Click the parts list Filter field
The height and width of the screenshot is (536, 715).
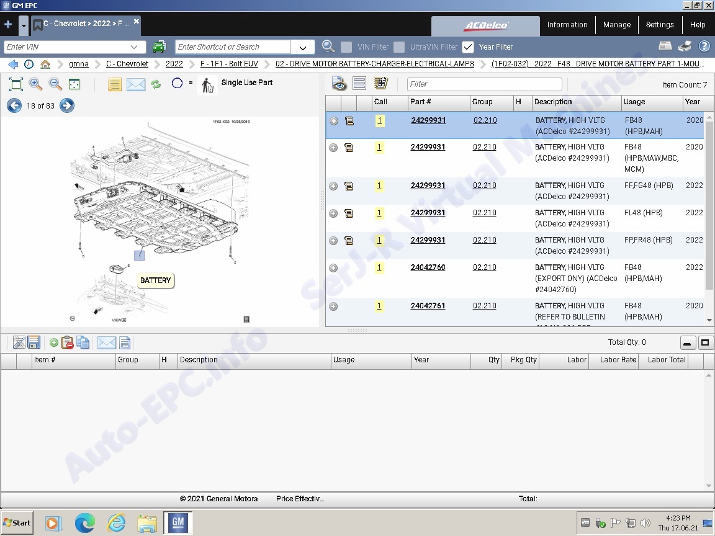484,84
